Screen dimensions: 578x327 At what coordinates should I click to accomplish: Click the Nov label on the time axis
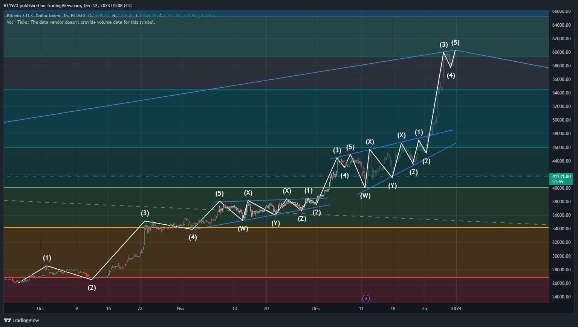coord(181,309)
